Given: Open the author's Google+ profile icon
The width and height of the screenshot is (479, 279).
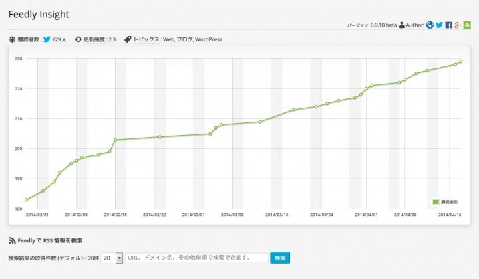Looking at the screenshot, I should [x=458, y=25].
